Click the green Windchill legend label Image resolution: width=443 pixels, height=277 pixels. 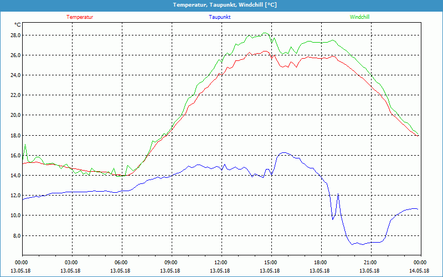tap(359, 17)
